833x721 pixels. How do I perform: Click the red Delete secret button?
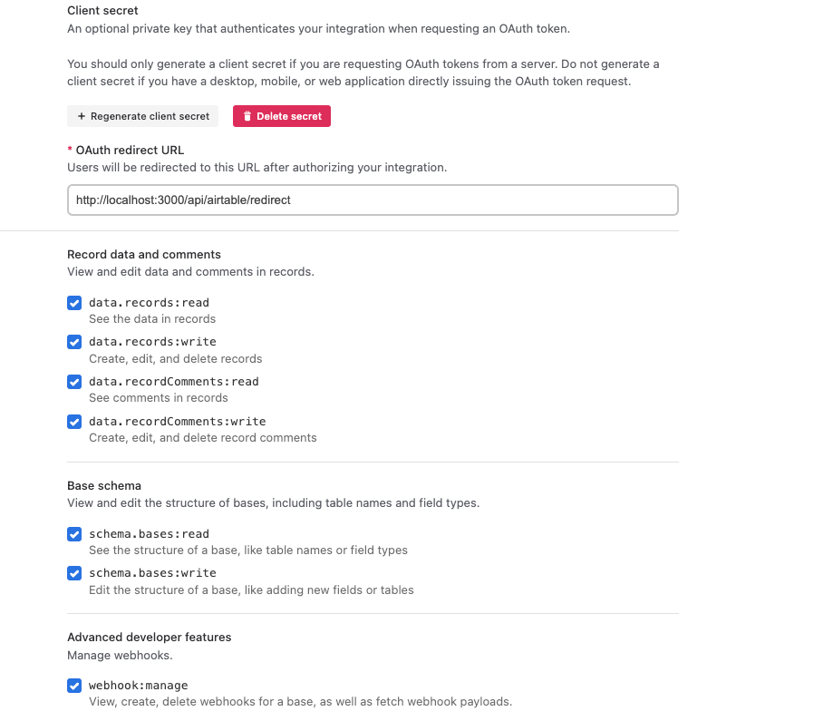pyautogui.click(x=282, y=116)
